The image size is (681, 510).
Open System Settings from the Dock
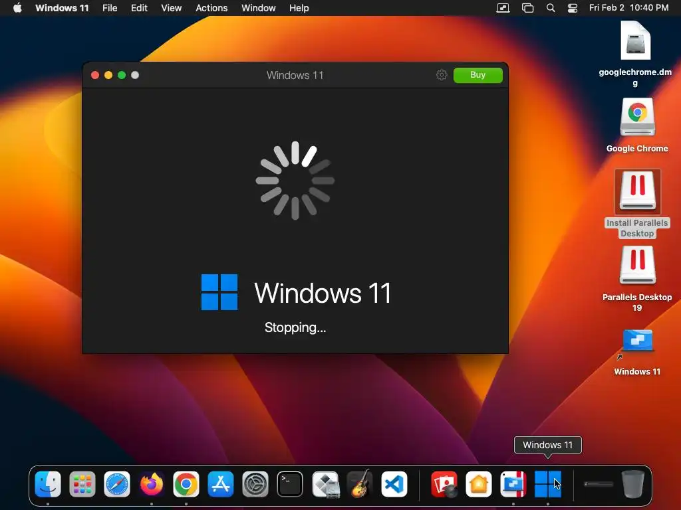(255, 484)
